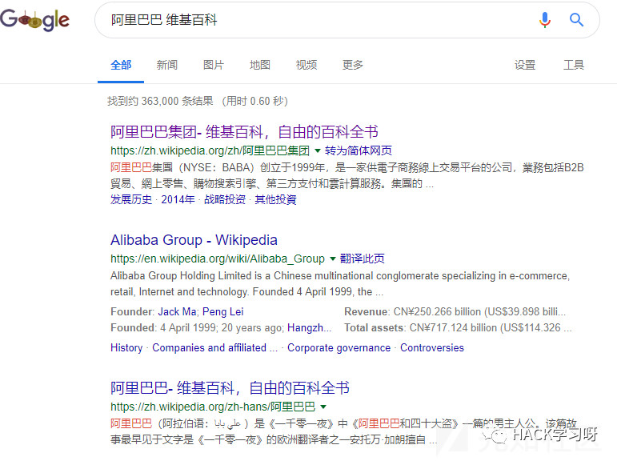
Task: Select the 全部 results tab
Action: click(x=121, y=65)
